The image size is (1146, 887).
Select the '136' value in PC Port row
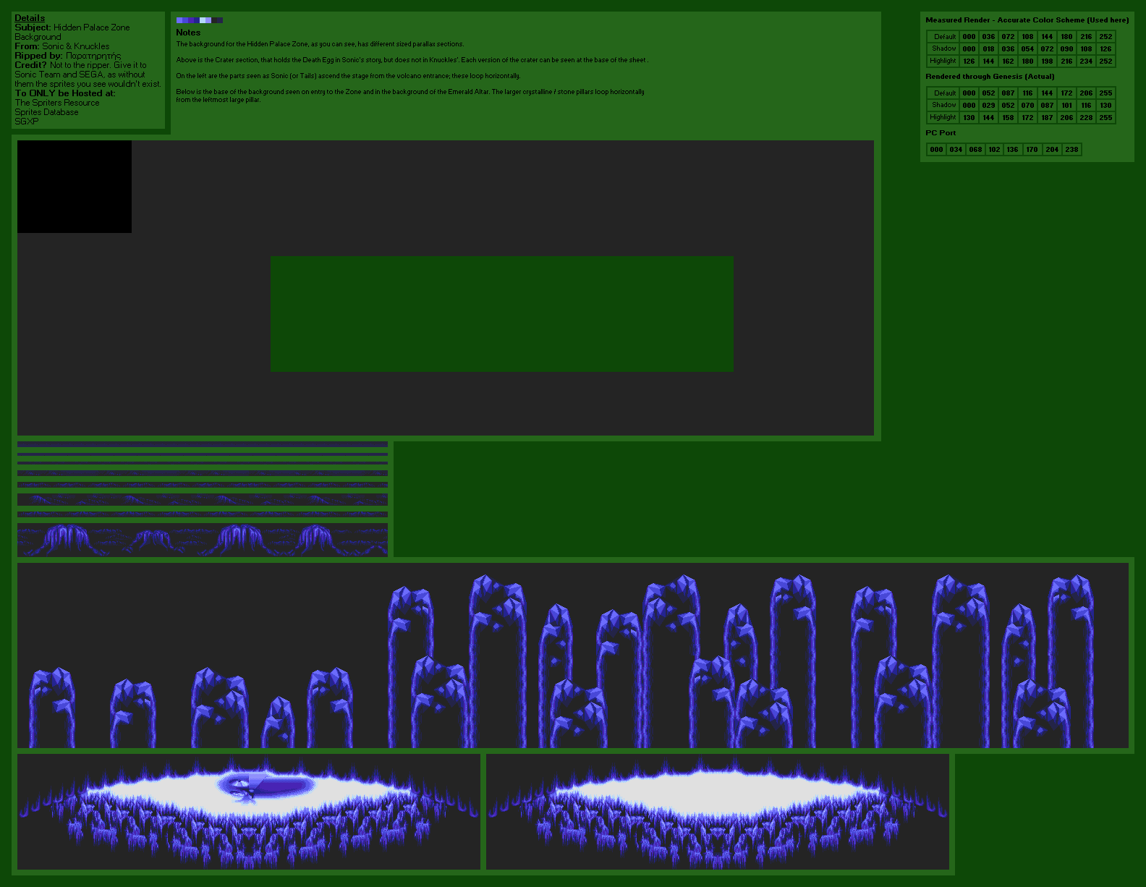point(1012,150)
